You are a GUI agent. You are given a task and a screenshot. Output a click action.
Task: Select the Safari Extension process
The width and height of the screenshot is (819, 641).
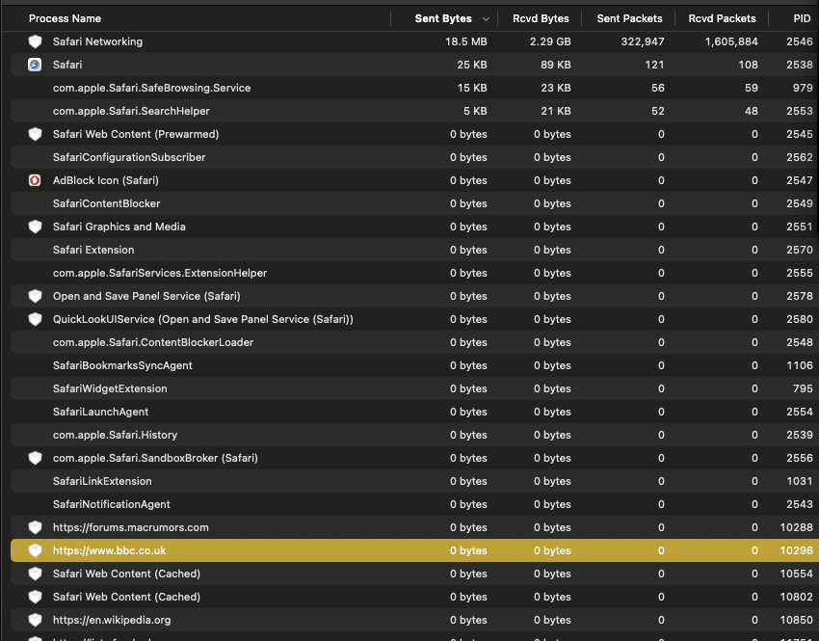(93, 250)
